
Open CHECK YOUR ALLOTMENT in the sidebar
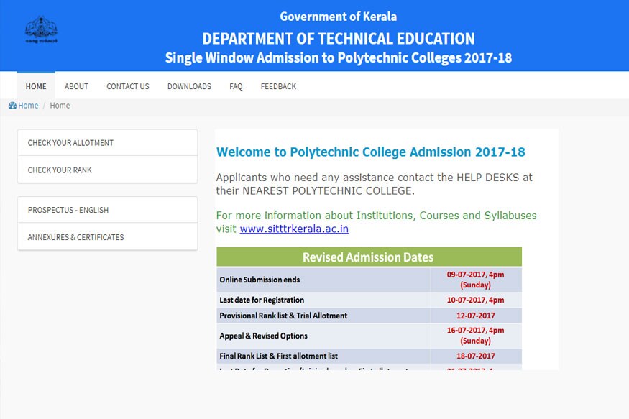[107, 143]
